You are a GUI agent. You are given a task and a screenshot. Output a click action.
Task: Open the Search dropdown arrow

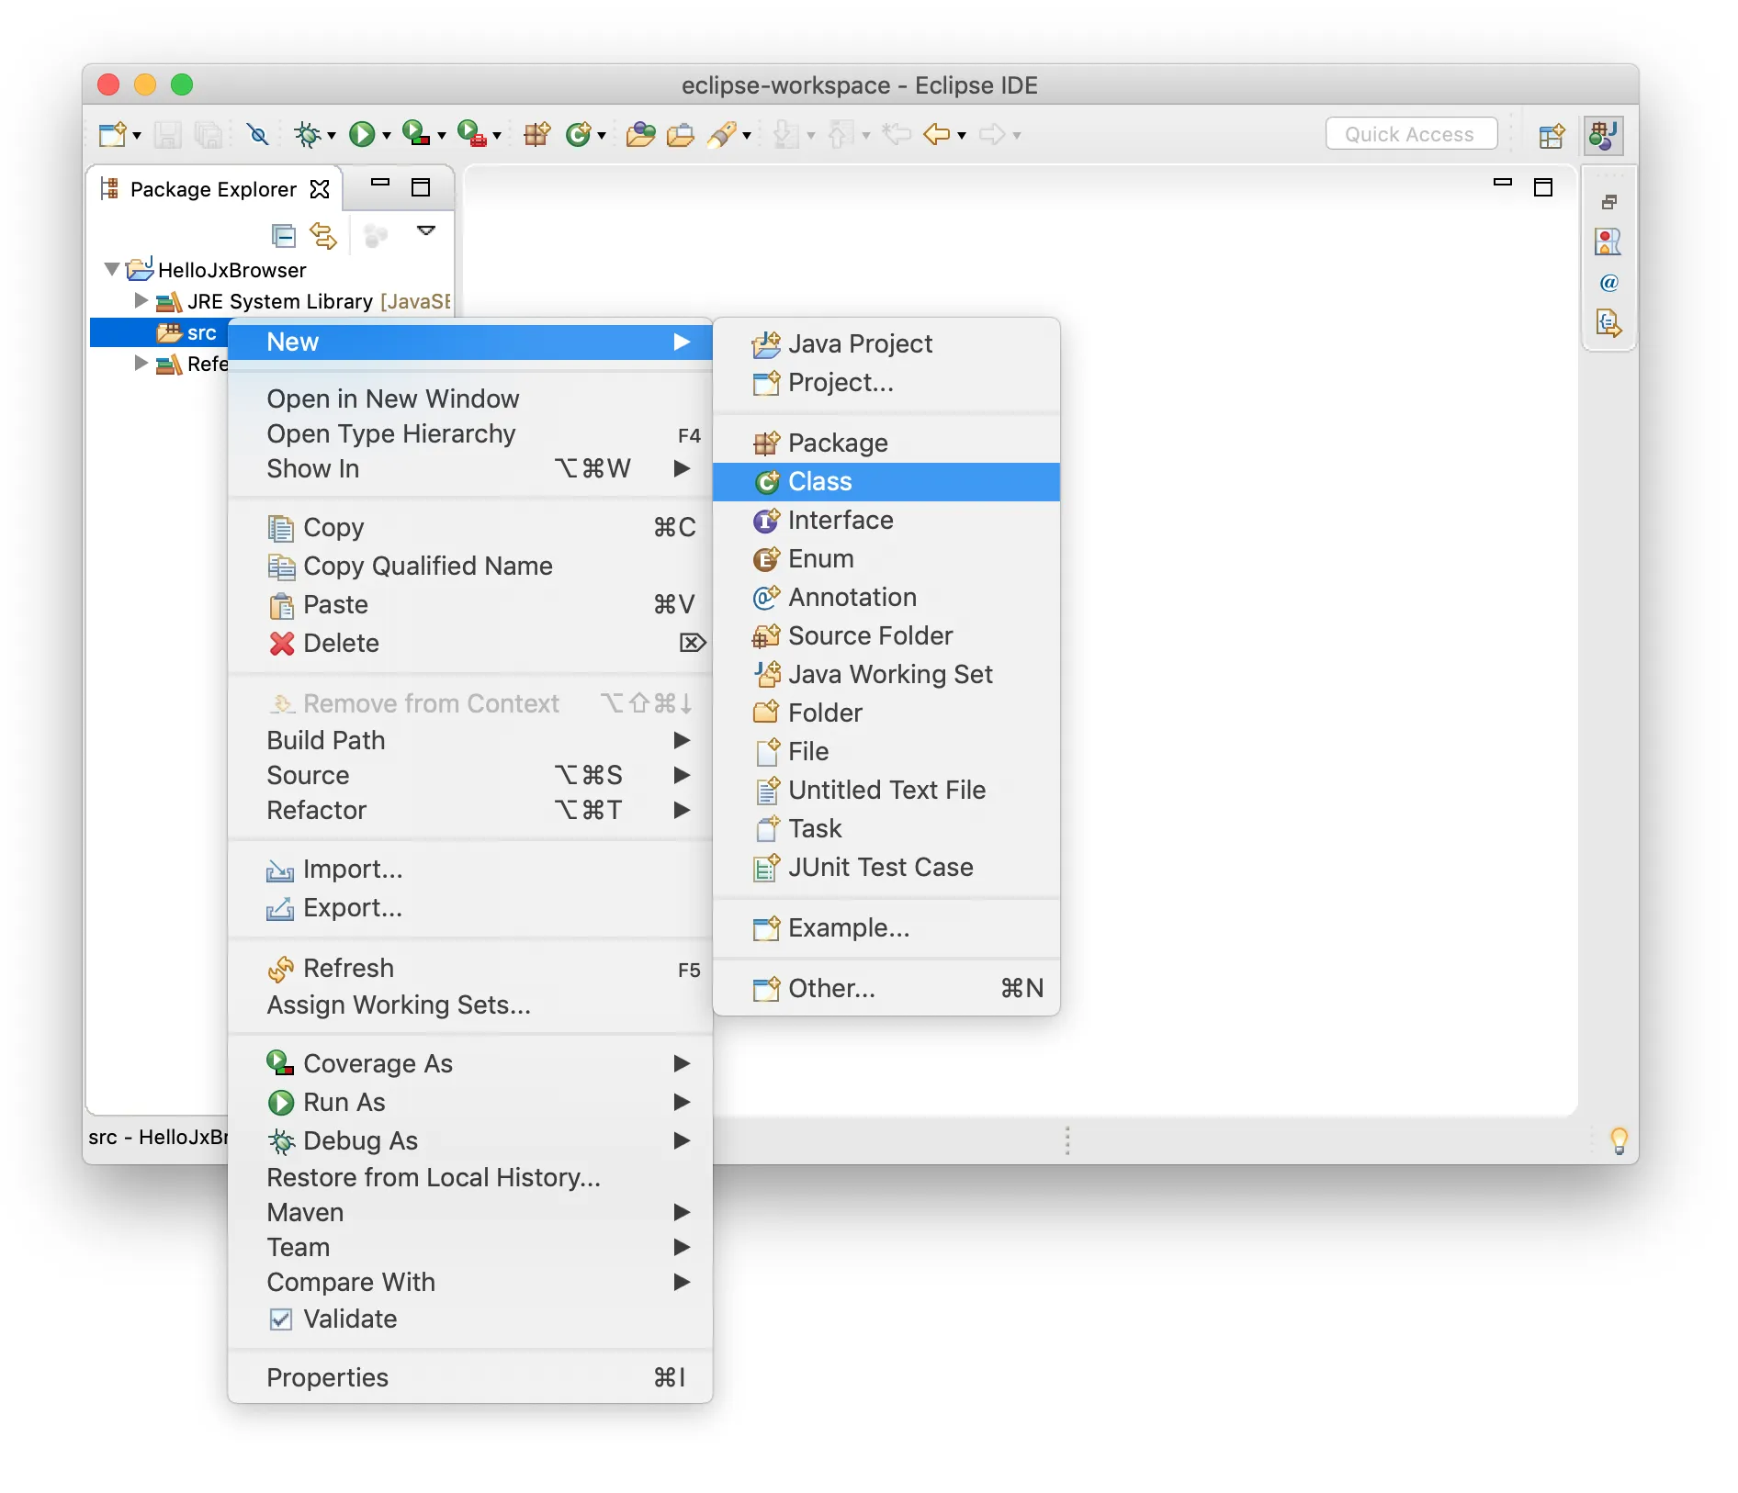747,136
